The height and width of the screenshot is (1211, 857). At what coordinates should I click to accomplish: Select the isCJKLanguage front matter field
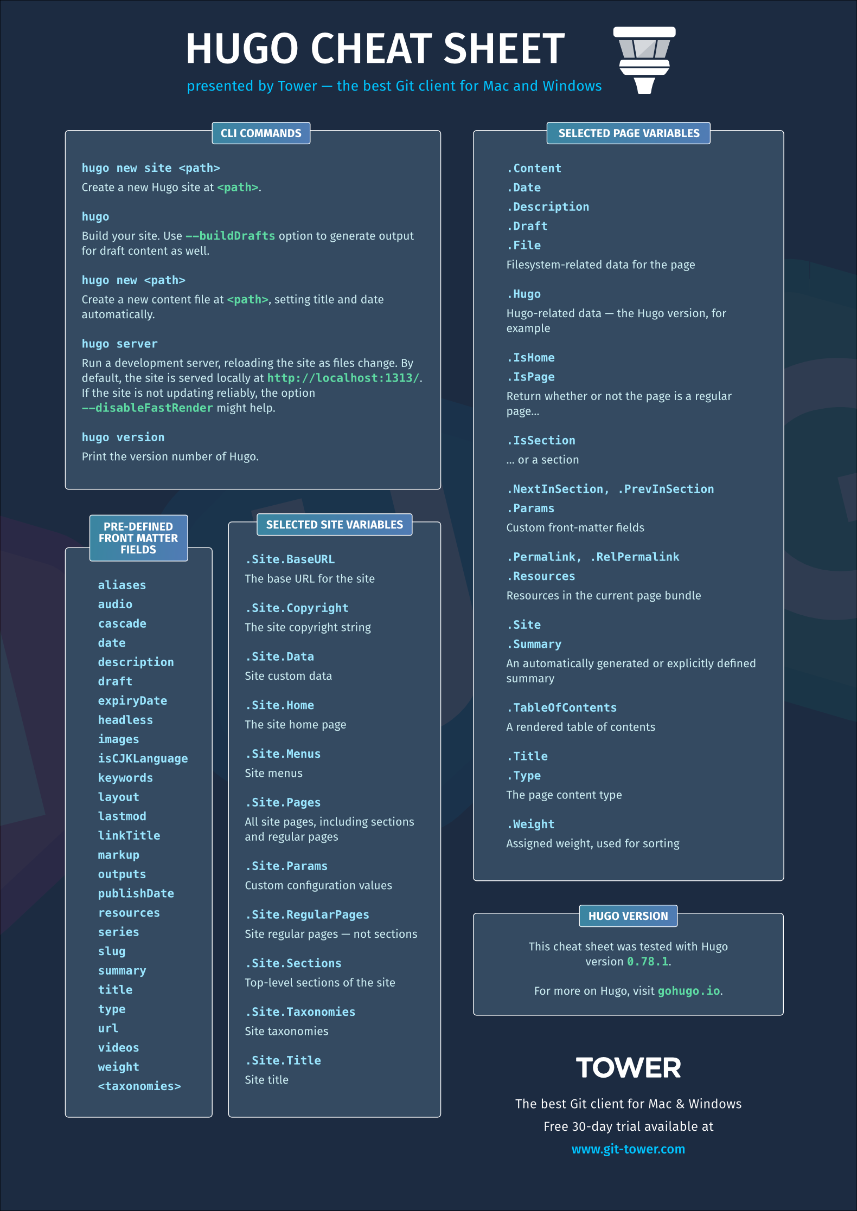(x=143, y=758)
